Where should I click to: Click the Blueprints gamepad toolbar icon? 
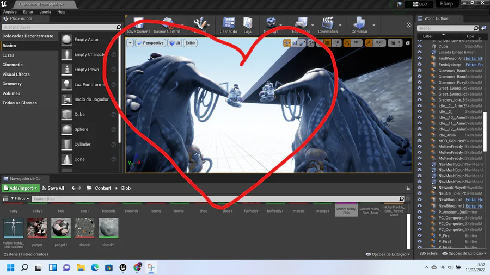coord(301,23)
